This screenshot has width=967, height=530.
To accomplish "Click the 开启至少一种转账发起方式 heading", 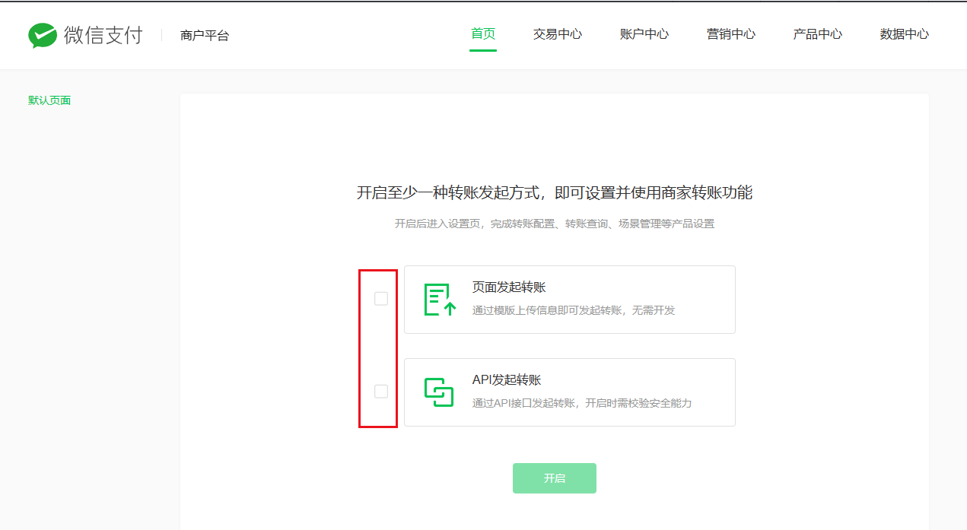I will coord(554,193).
